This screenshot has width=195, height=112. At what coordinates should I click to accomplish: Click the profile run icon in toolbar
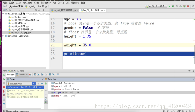point(181,6)
